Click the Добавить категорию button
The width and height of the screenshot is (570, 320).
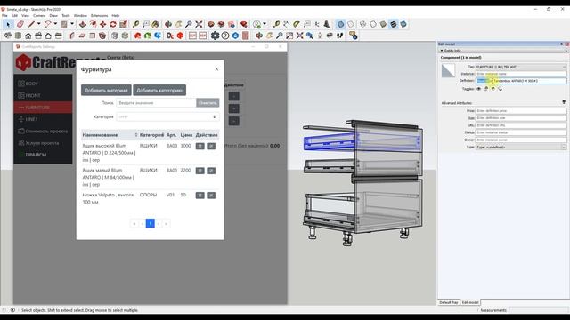(x=159, y=91)
